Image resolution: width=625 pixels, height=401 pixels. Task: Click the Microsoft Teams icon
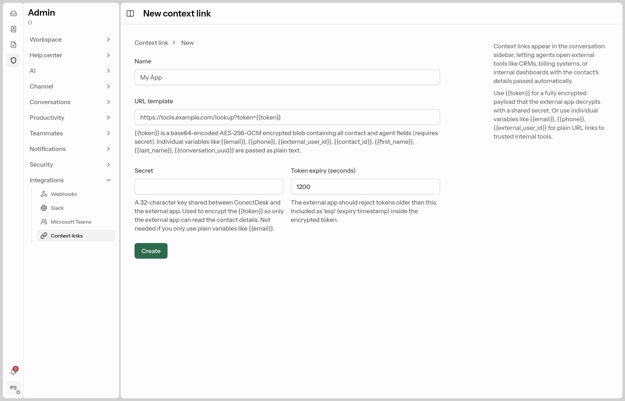click(x=44, y=222)
